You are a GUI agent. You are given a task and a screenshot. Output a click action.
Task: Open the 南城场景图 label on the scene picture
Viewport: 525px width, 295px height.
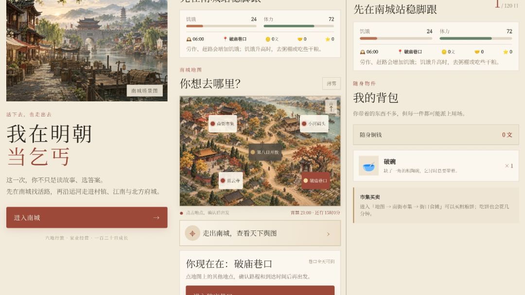[x=145, y=91]
